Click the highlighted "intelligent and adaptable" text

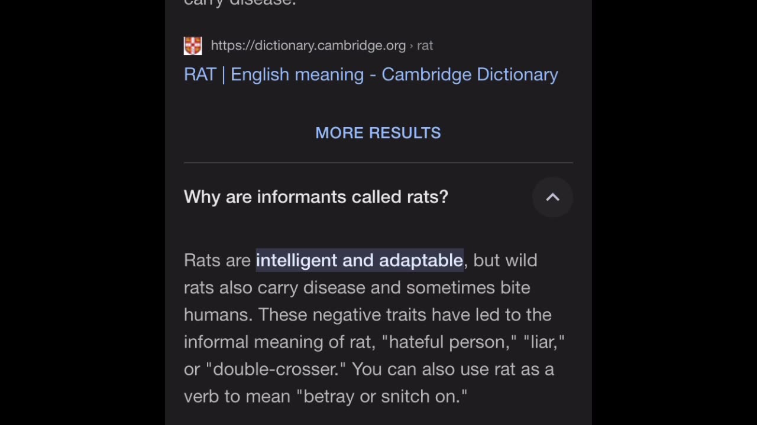click(x=360, y=260)
